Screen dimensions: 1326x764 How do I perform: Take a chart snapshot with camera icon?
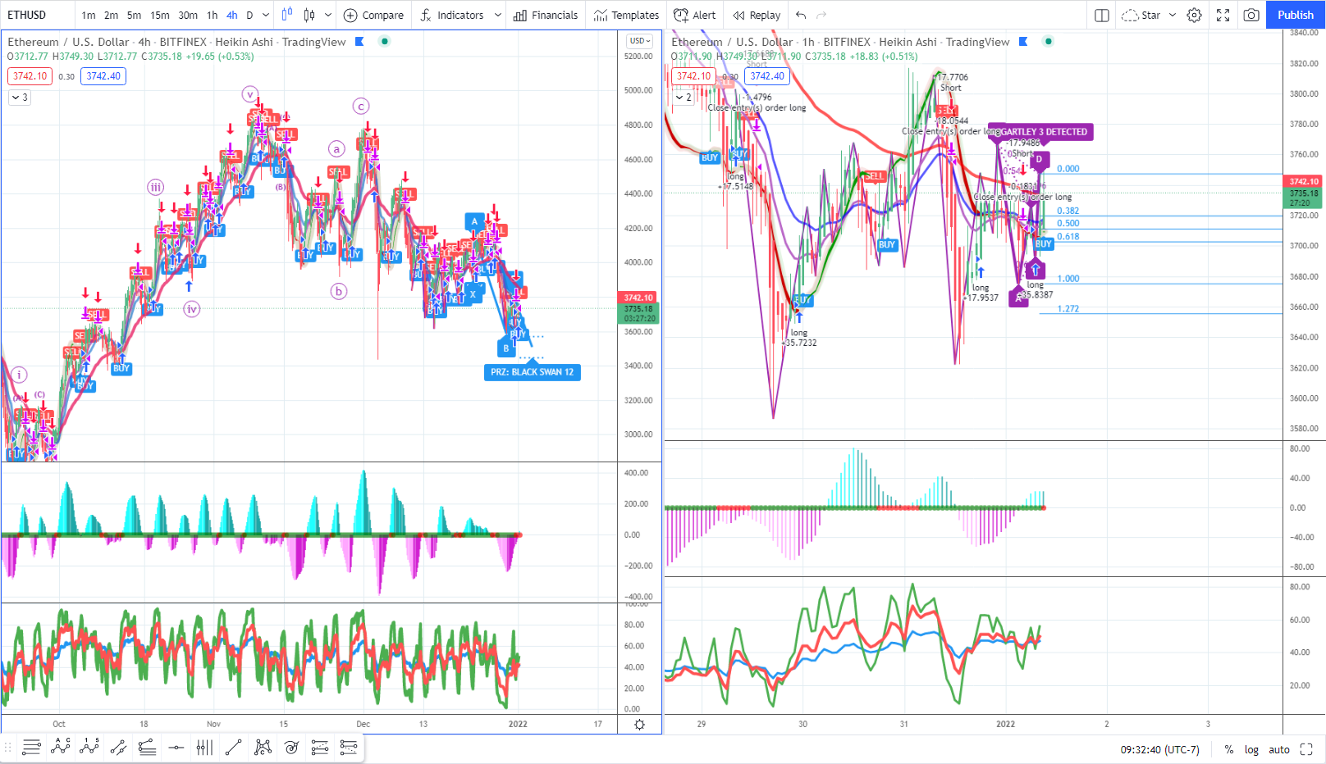(x=1251, y=15)
